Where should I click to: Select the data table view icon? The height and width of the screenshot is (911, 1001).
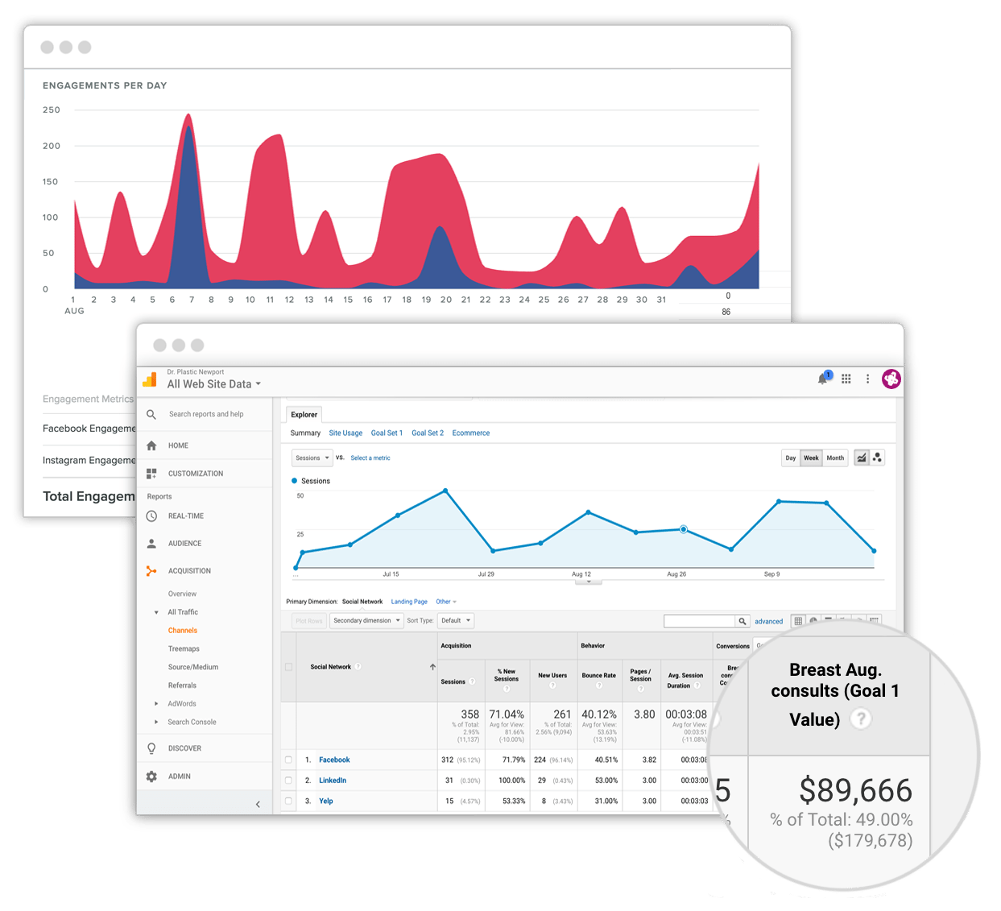(798, 621)
